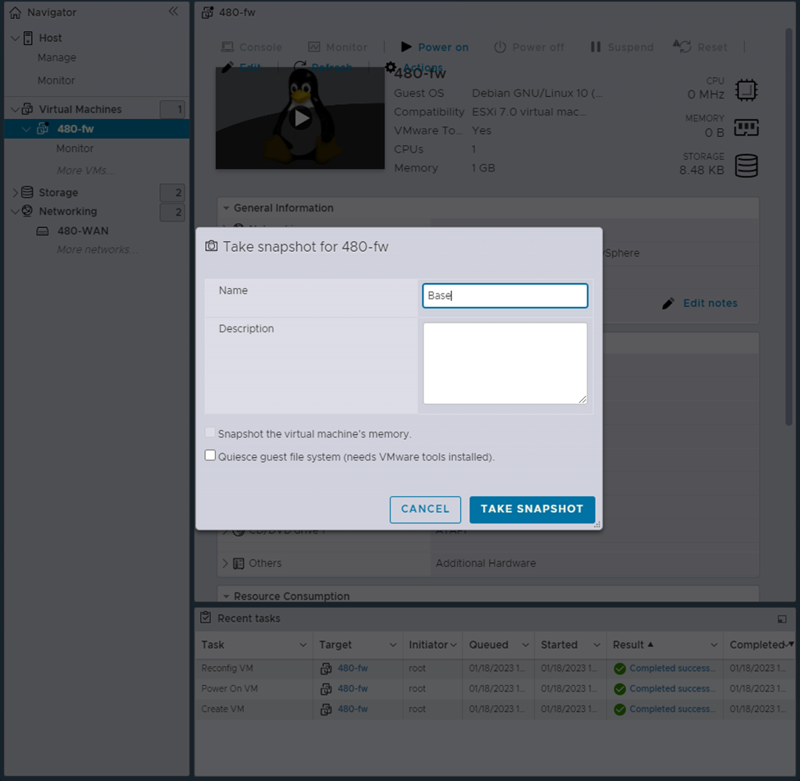Image resolution: width=800 pixels, height=781 pixels.
Task: Click the Virtual Machines icon in navigator
Action: pyautogui.click(x=28, y=108)
